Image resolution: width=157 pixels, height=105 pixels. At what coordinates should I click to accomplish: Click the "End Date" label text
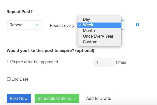(x=20, y=79)
